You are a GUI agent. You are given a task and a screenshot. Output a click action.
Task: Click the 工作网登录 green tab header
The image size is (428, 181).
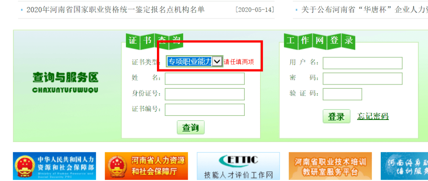[x=319, y=42]
